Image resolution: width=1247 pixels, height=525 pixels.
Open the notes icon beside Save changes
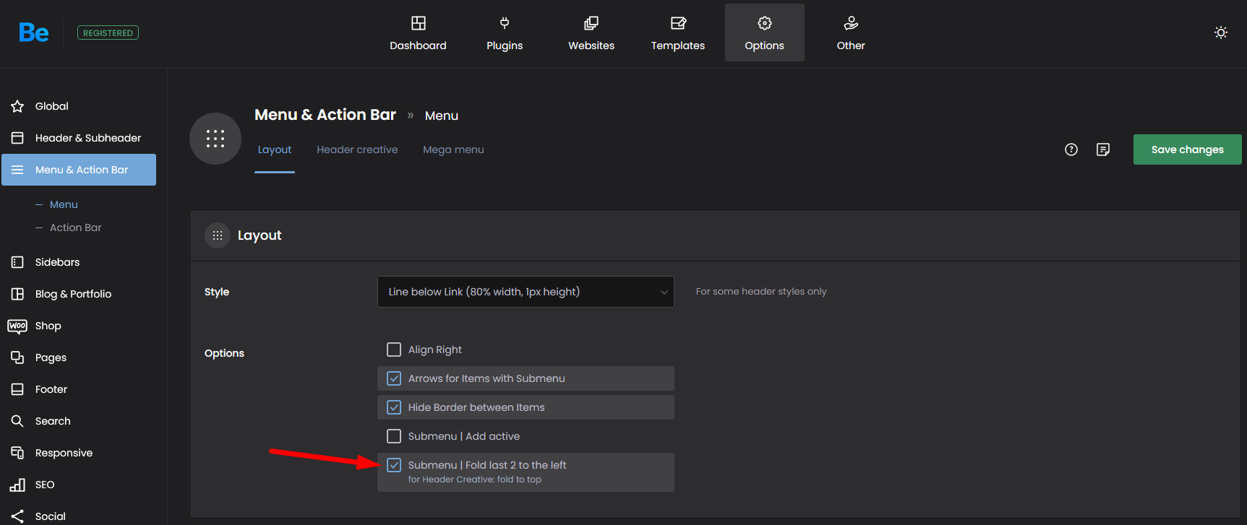[x=1103, y=149]
